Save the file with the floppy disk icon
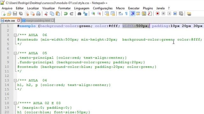The height and width of the screenshot is (114, 204). (x=15, y=14)
